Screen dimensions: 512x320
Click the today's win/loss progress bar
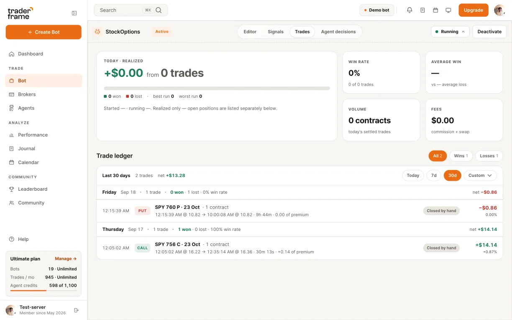[x=217, y=88]
